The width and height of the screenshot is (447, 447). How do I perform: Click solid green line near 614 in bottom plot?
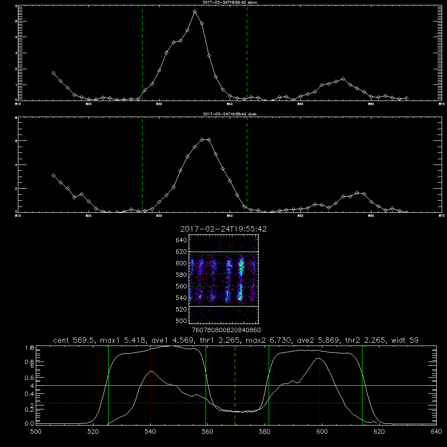[363, 385]
